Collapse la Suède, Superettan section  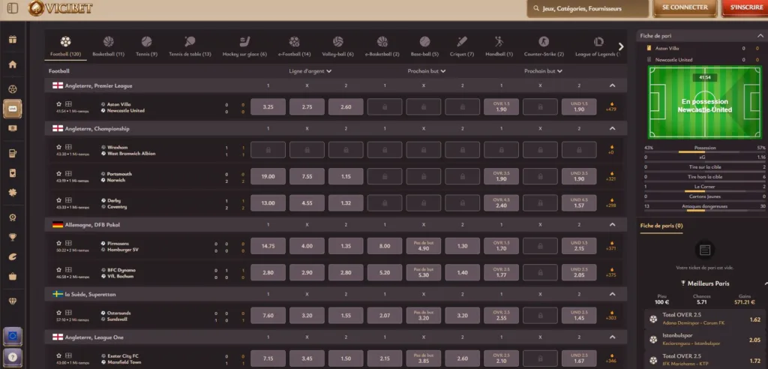612,294
